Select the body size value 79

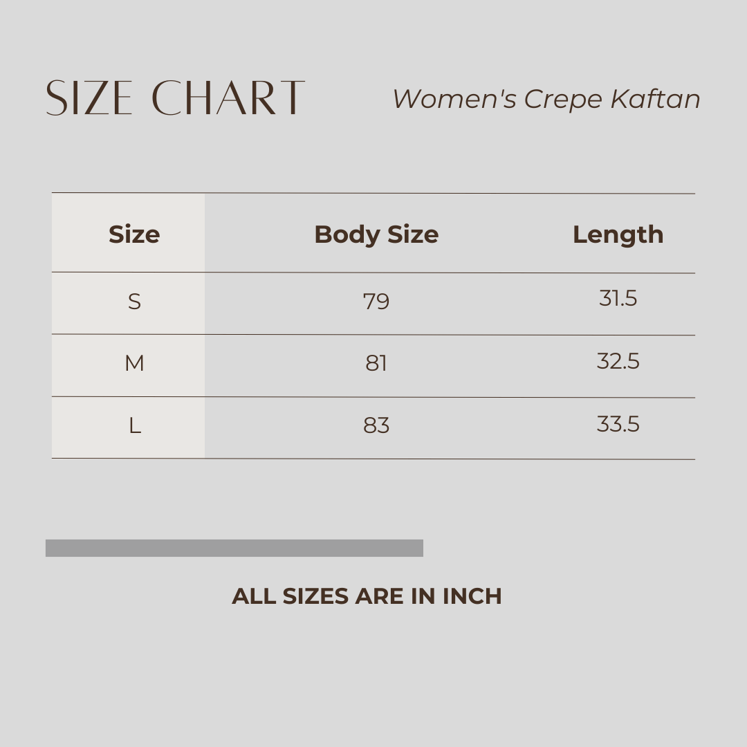point(376,302)
